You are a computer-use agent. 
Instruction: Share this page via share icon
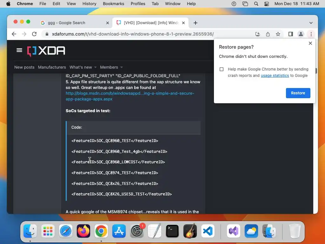coord(268,34)
